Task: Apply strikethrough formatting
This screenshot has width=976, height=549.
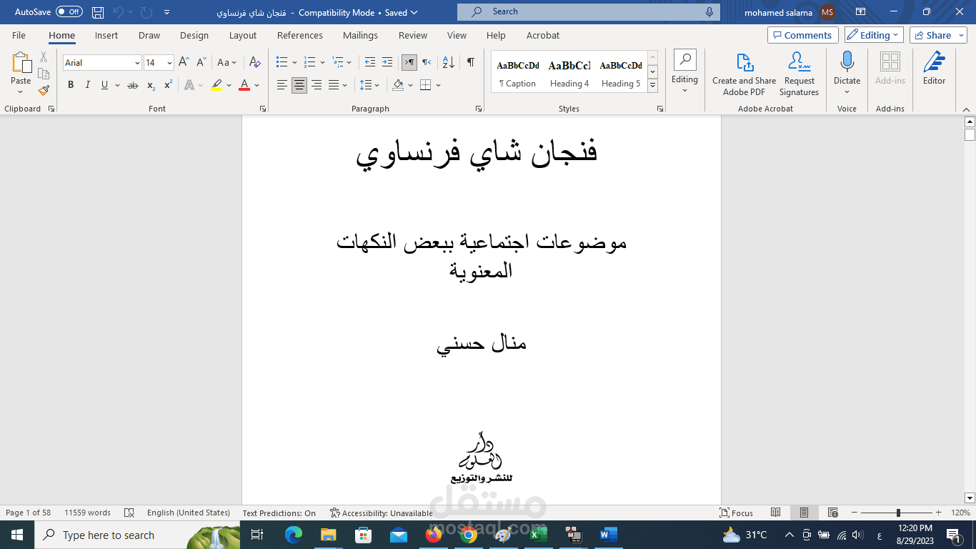Action: [x=132, y=85]
